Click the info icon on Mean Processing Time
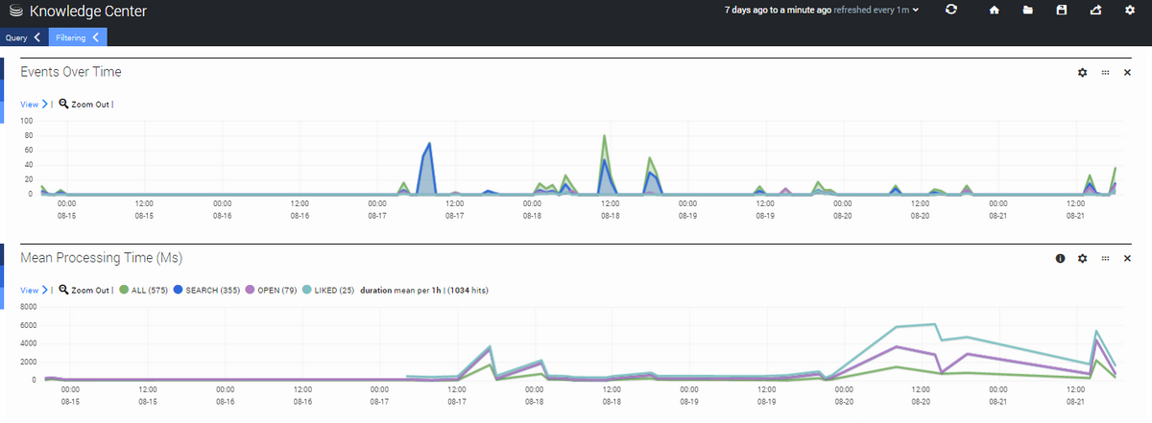This screenshot has height=423, width=1152. click(x=1060, y=258)
